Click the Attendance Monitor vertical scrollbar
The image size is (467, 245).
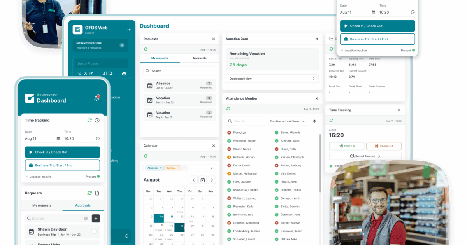(320, 163)
